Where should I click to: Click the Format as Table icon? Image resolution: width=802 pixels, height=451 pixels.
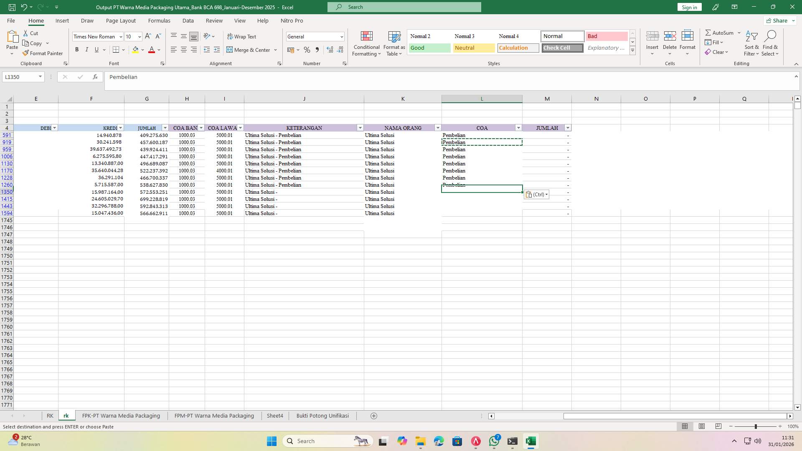pyautogui.click(x=393, y=43)
